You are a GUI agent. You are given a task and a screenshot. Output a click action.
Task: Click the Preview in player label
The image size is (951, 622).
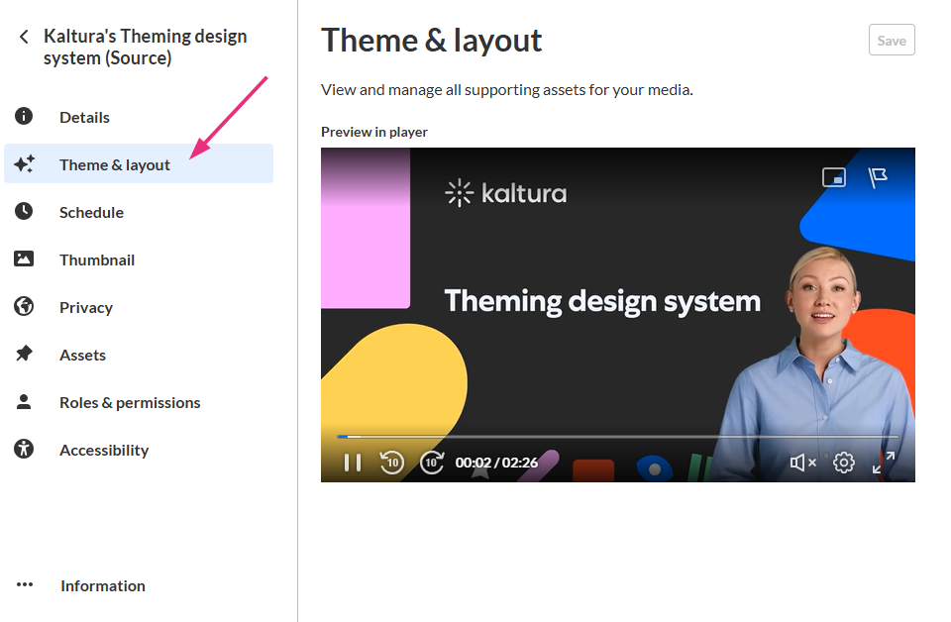(374, 132)
